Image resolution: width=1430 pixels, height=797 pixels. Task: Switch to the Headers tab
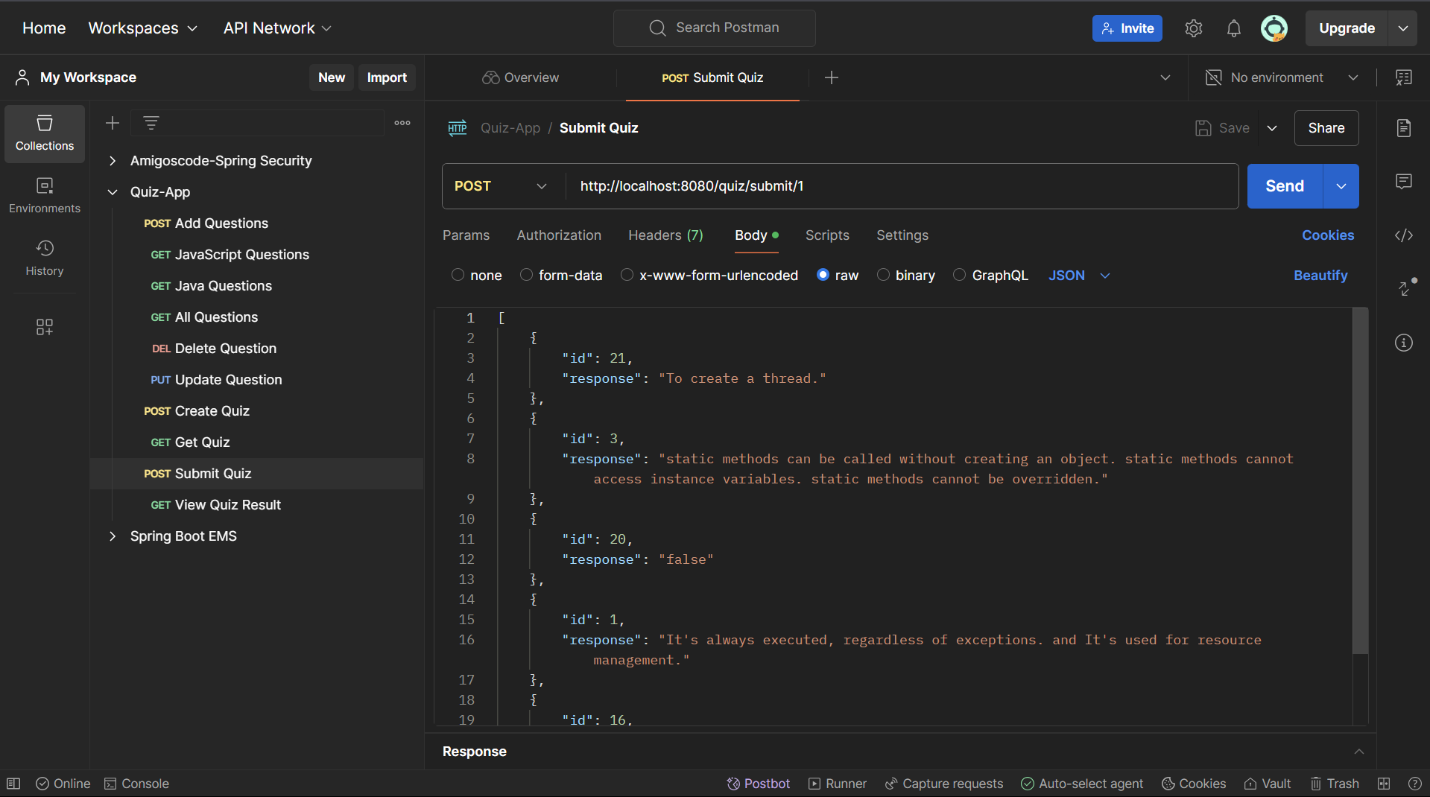tap(665, 235)
